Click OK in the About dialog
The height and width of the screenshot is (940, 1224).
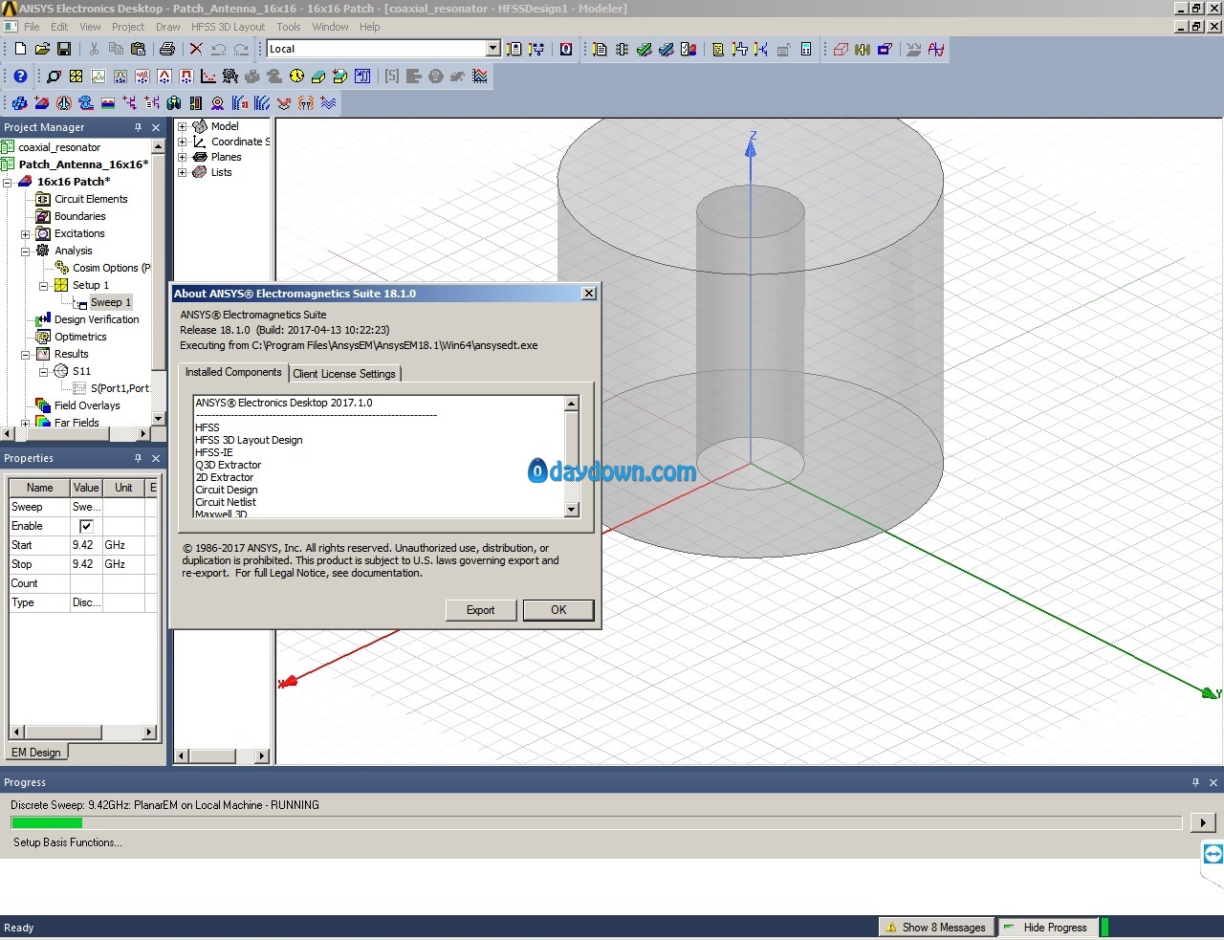558,610
